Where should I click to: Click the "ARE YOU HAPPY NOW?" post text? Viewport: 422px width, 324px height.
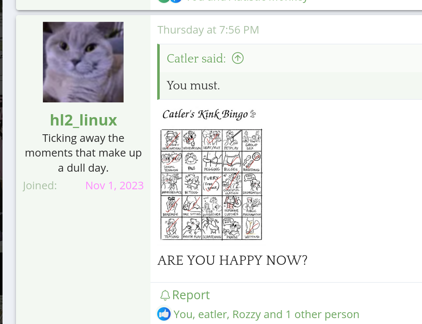click(x=232, y=260)
